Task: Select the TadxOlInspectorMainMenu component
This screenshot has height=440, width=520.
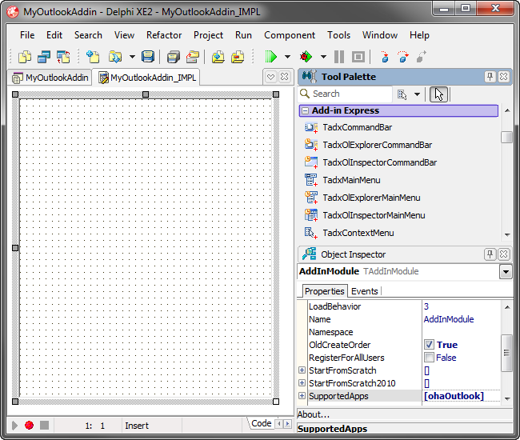Action: [365, 215]
